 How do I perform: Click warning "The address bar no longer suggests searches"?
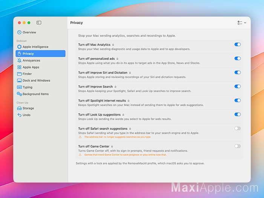(x=118, y=137)
